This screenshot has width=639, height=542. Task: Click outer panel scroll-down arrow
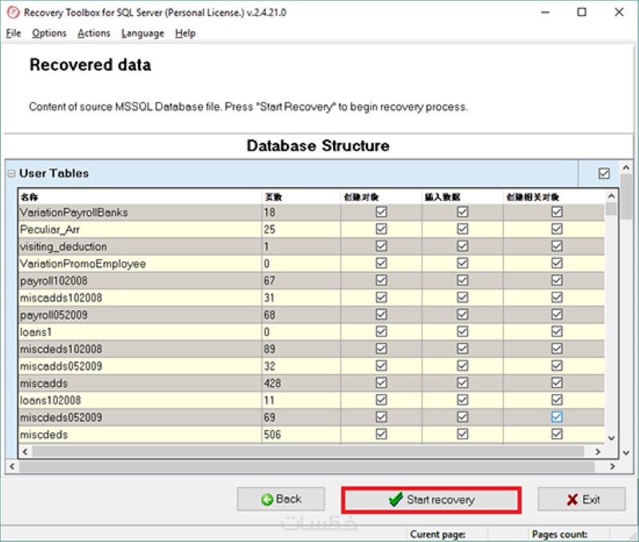[x=626, y=452]
